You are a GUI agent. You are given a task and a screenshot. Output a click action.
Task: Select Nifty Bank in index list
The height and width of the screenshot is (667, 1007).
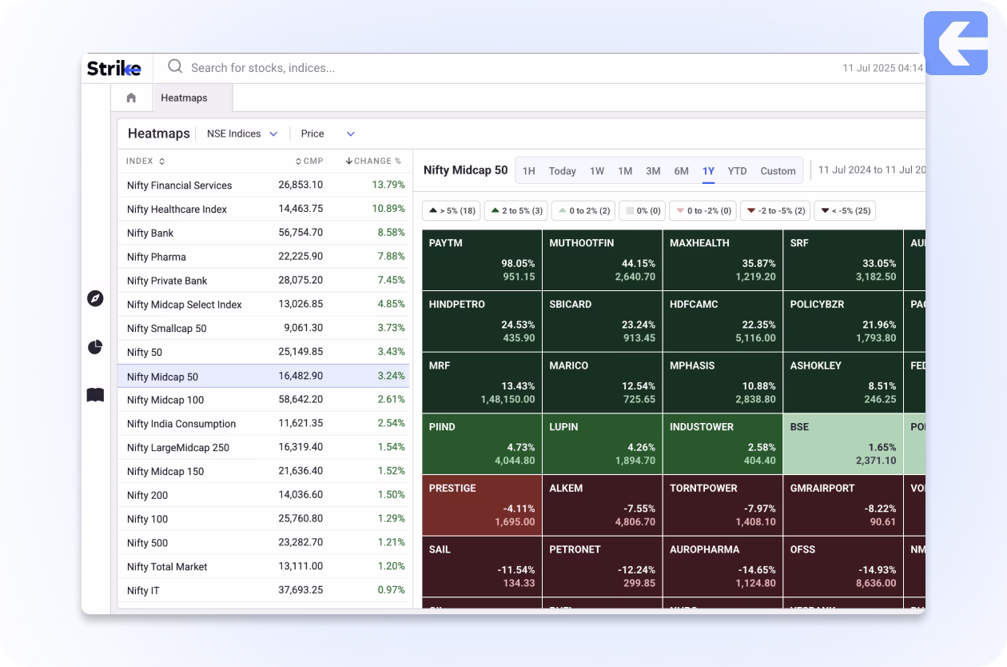coord(150,234)
